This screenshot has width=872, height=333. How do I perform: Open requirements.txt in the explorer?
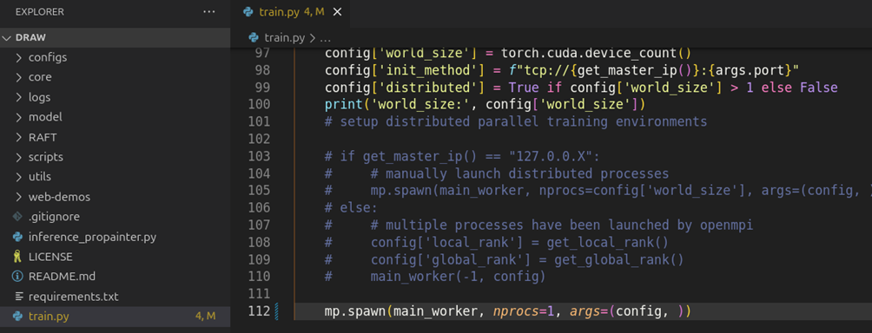116,297
